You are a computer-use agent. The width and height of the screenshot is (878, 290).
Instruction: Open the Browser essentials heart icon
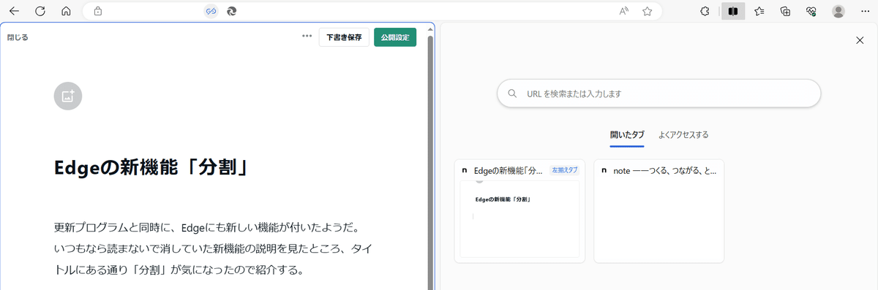pyautogui.click(x=811, y=11)
